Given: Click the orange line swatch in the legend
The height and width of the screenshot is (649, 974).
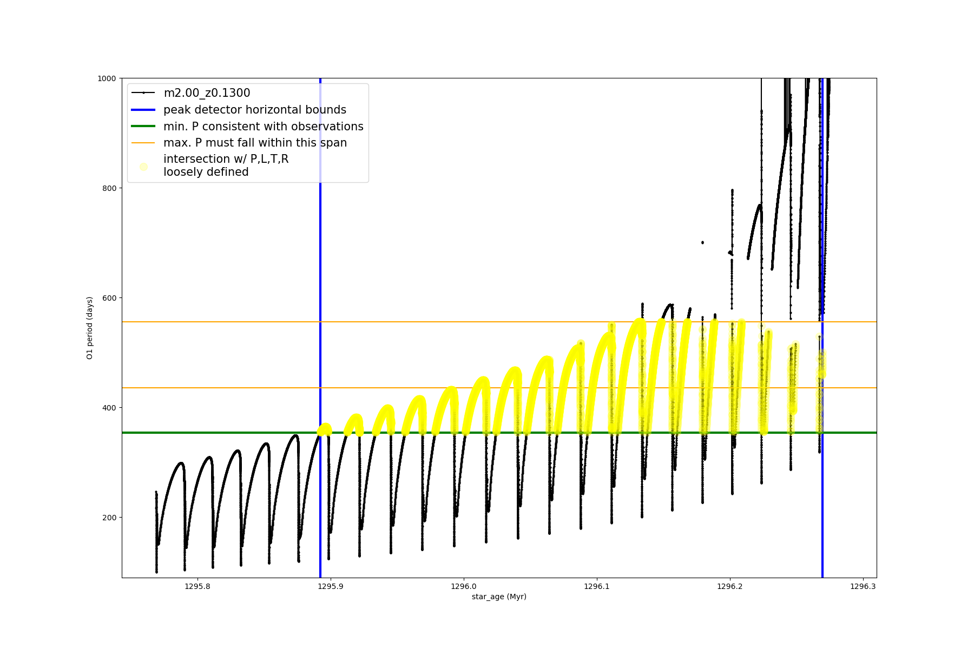Looking at the screenshot, I should click(143, 143).
